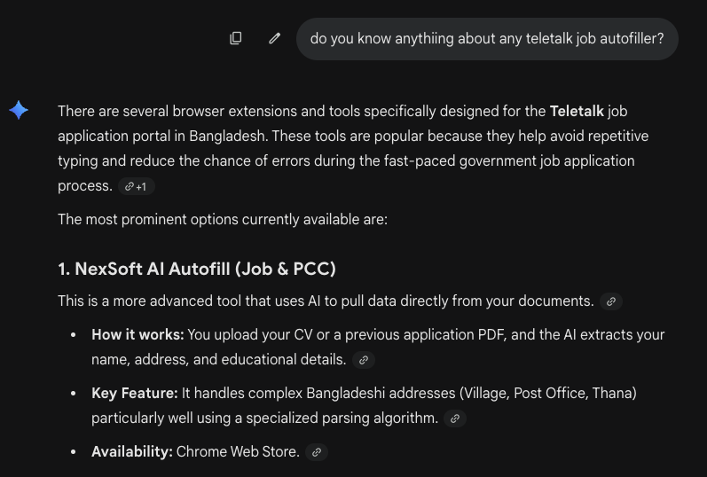Image resolution: width=707 pixels, height=477 pixels.
Task: Expand the "+1" sources chip after "process."
Action: 137,187
